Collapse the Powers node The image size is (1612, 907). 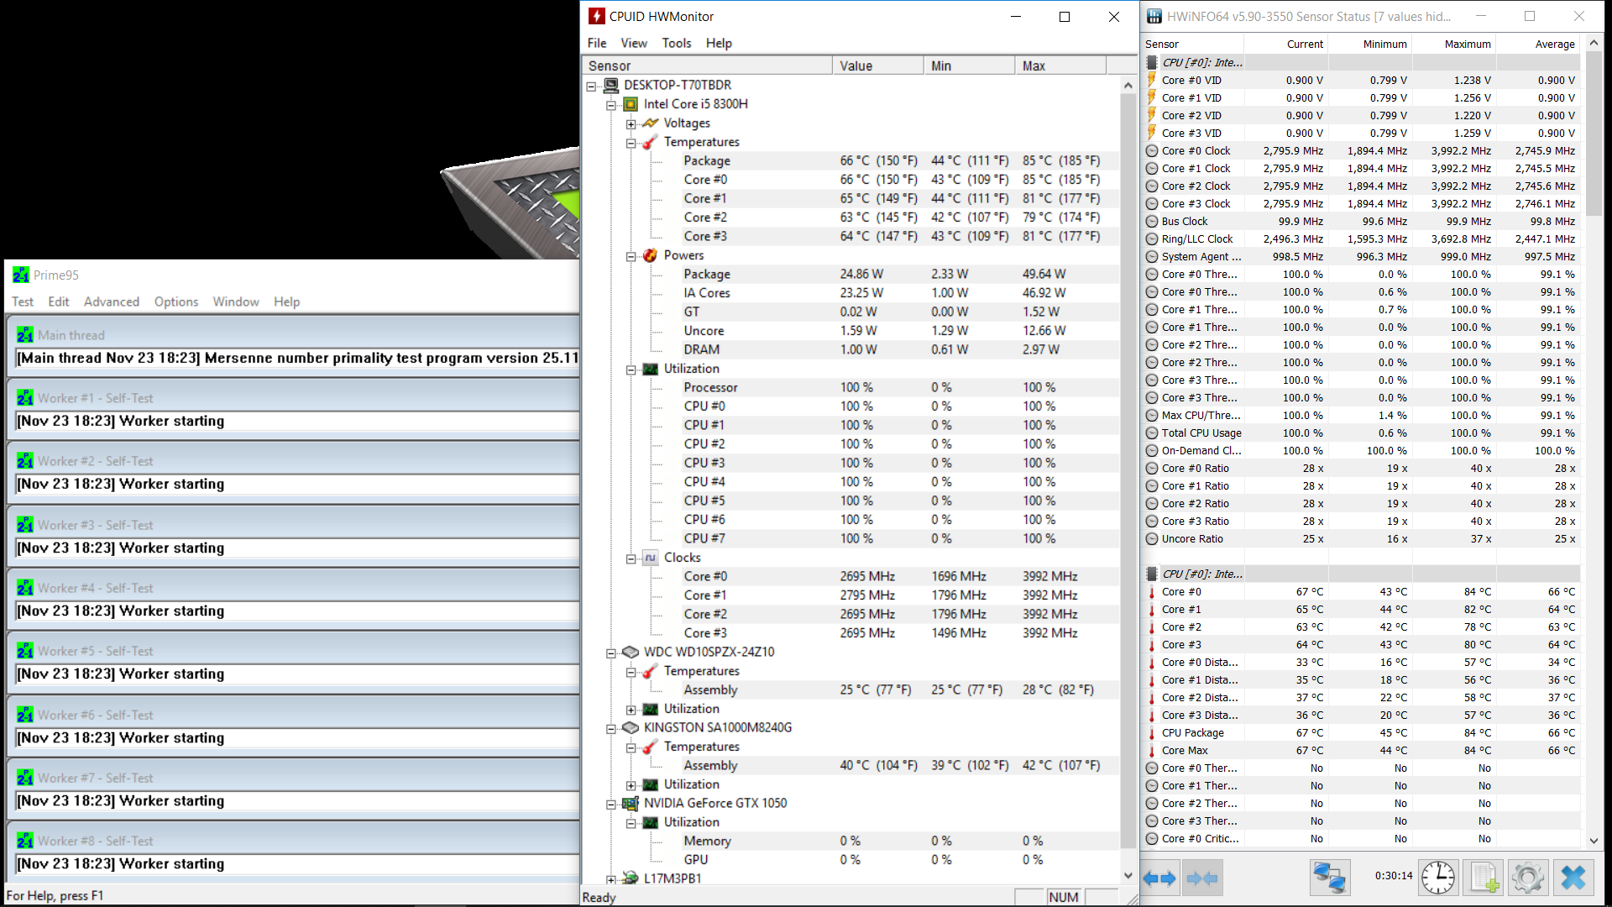pyautogui.click(x=631, y=256)
